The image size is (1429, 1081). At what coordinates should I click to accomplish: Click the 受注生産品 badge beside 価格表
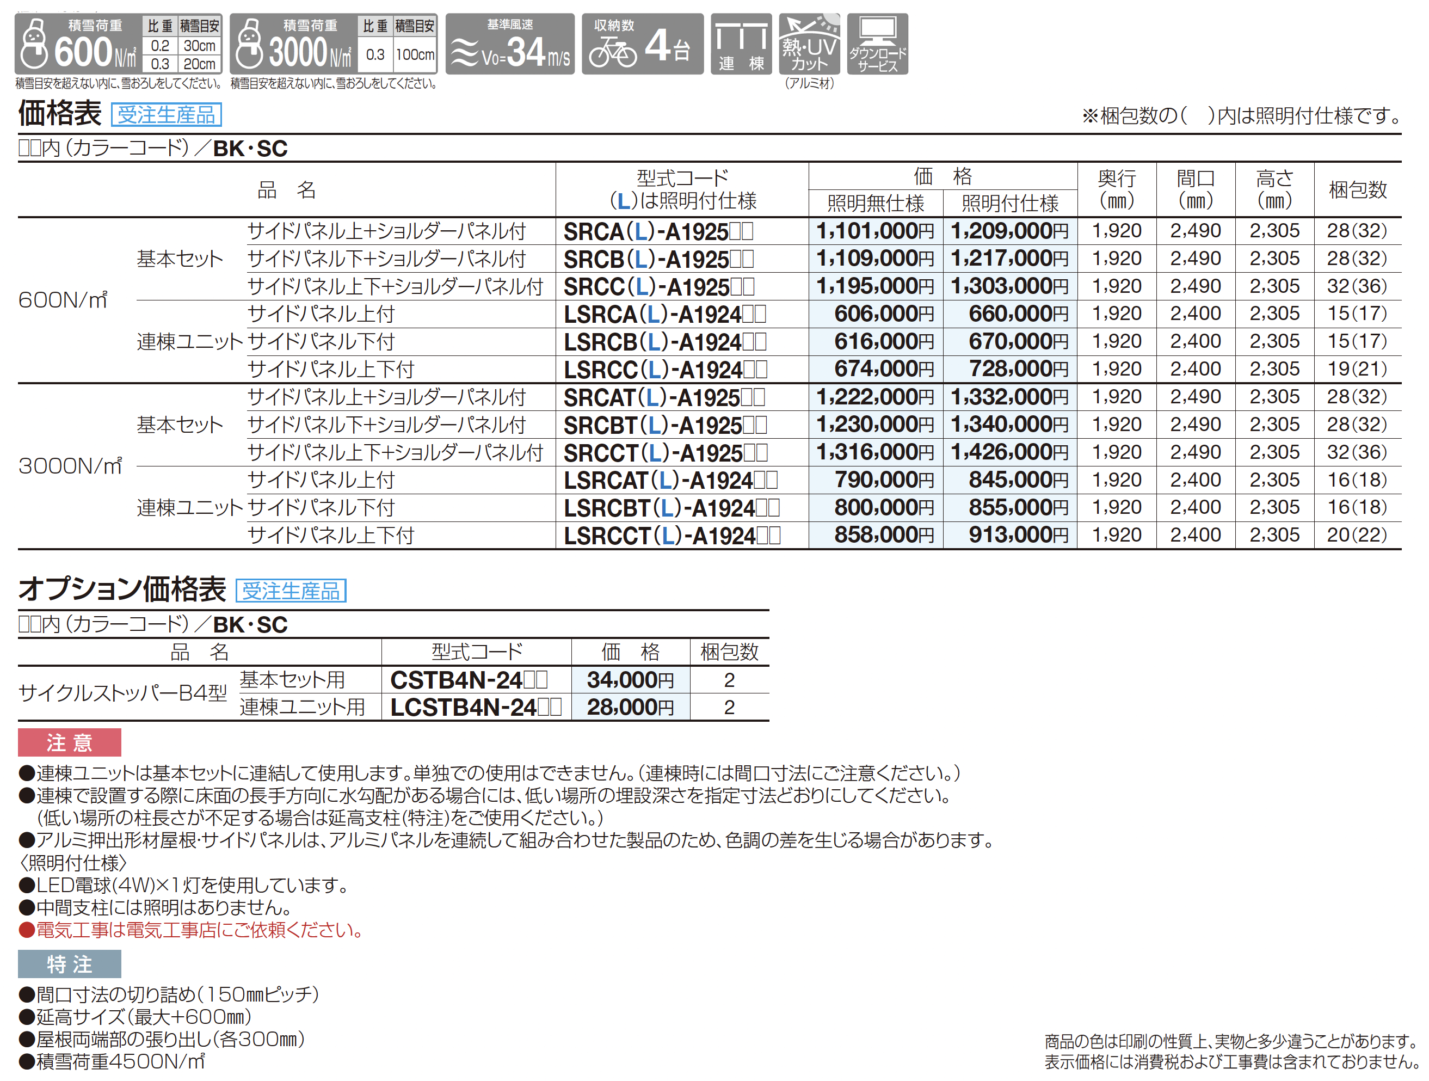pyautogui.click(x=166, y=115)
